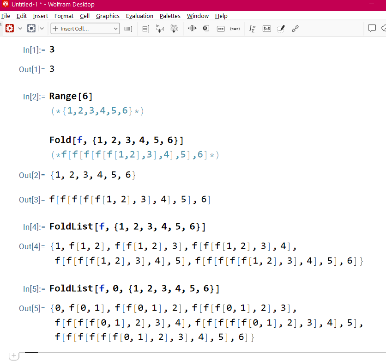Click the math typesetting sum-pi icon
386x361 pixels.
pos(253,29)
